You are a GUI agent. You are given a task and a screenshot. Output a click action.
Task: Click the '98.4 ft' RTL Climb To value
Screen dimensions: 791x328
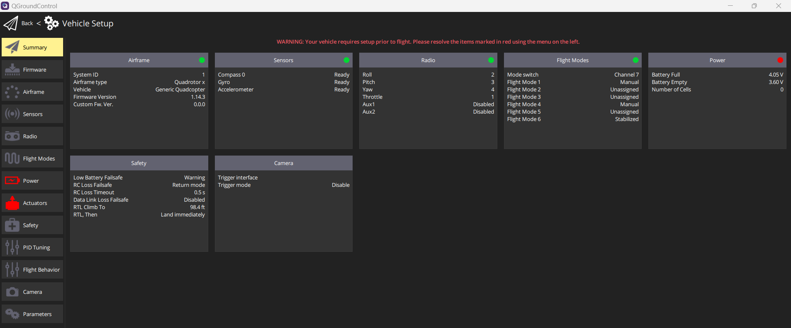[x=197, y=207]
